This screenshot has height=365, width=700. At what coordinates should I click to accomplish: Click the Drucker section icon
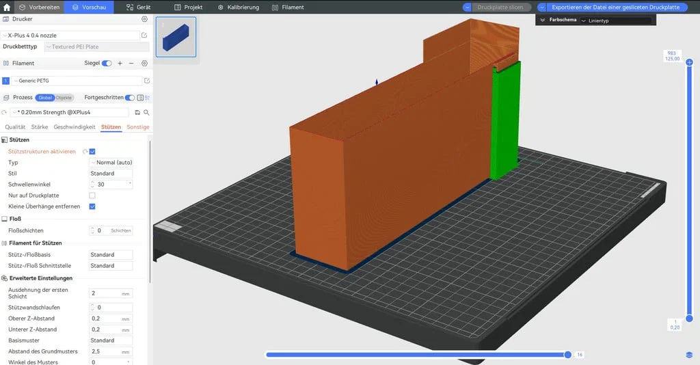coord(5,19)
